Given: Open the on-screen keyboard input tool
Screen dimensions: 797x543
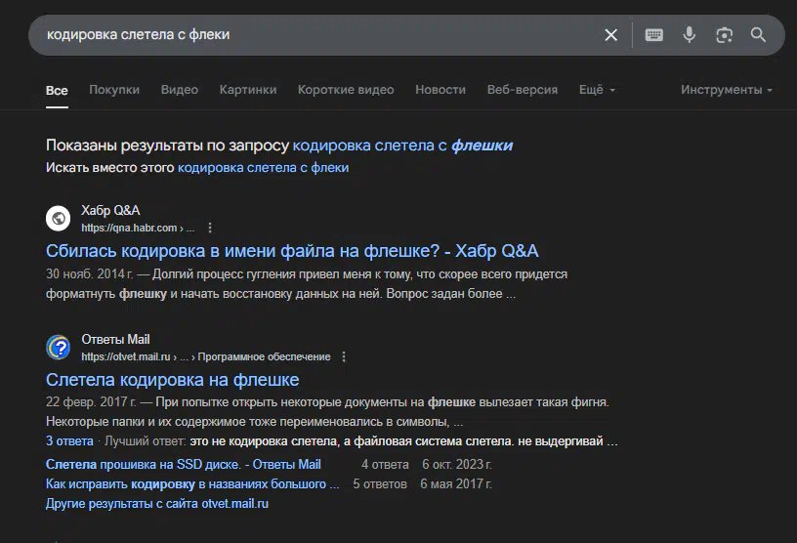Looking at the screenshot, I should pos(653,35).
